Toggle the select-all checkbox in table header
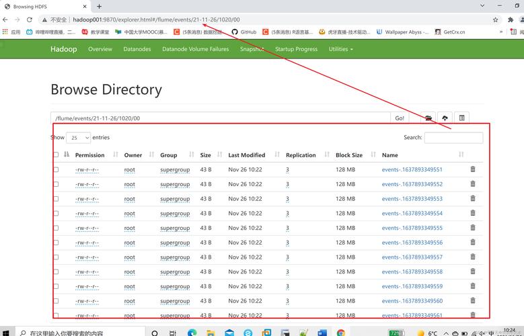The image size is (524, 336). [56, 155]
